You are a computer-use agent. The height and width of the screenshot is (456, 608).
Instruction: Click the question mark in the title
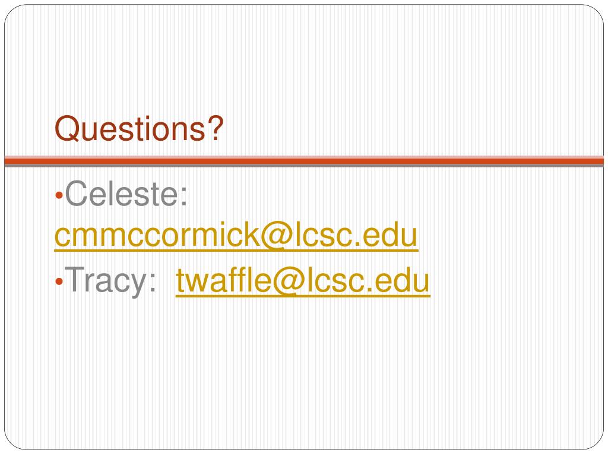[216, 128]
